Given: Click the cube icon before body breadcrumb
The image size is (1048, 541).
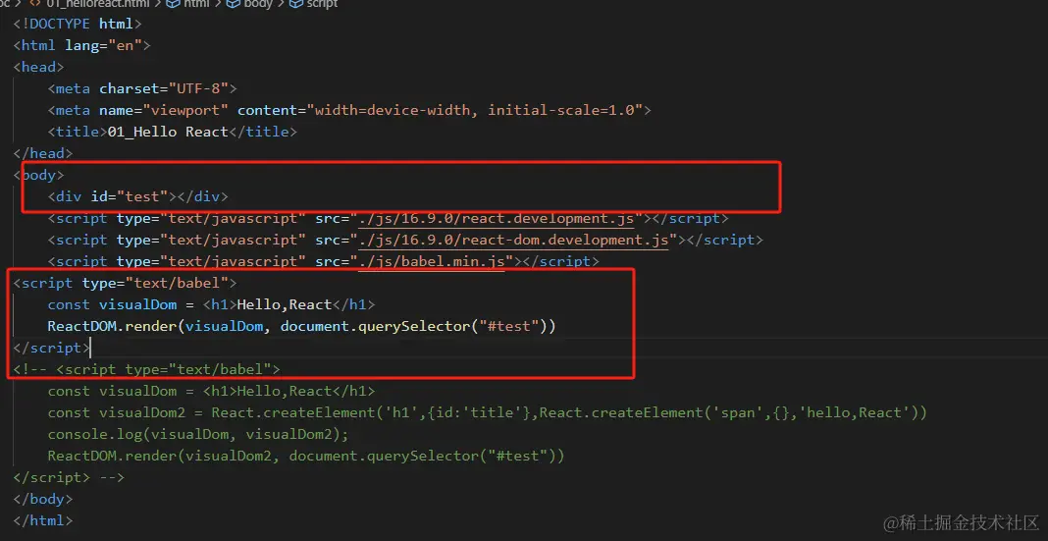Looking at the screenshot, I should [233, 4].
